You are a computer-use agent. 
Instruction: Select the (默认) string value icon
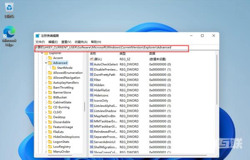(92, 59)
